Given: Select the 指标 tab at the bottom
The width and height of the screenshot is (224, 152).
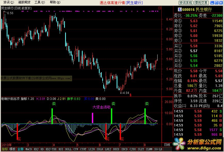Looking at the screenshot, I should click(x=5, y=149).
